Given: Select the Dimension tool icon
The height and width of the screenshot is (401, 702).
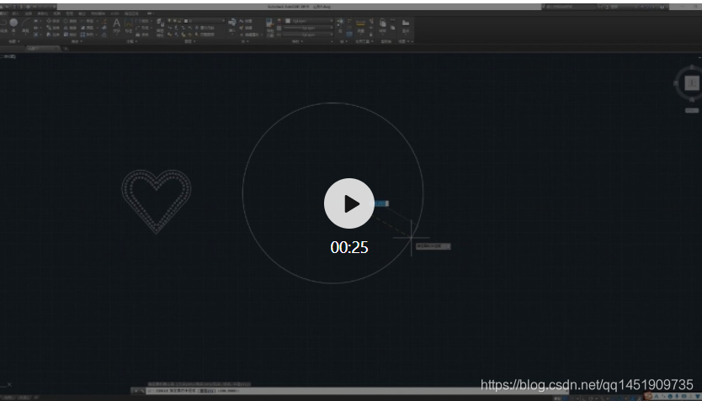Looking at the screenshot, I should point(129,24).
